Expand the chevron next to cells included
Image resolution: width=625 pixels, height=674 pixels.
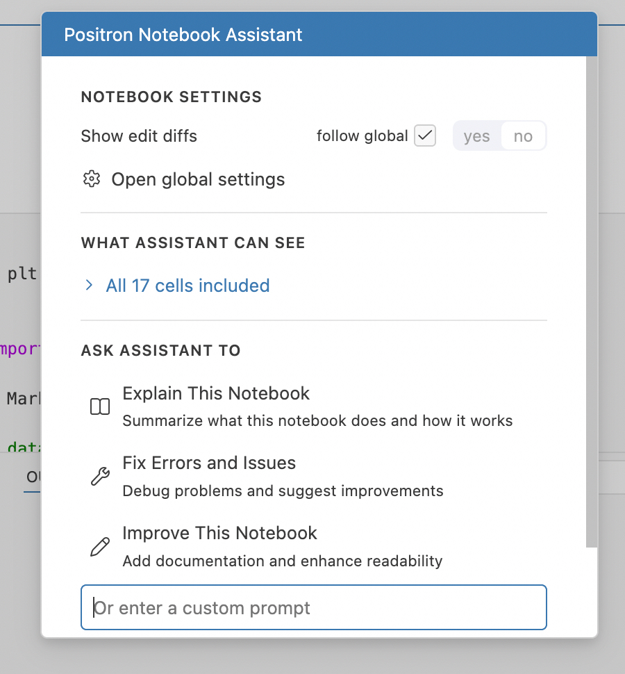(x=88, y=285)
